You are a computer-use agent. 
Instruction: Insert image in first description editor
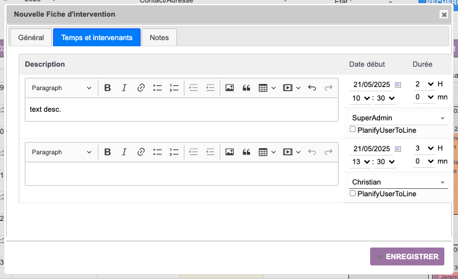point(230,88)
